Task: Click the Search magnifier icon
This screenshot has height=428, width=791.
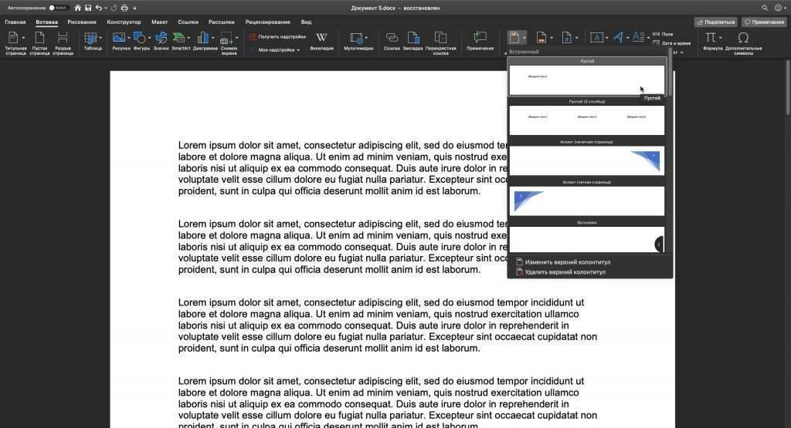Action: click(x=765, y=8)
